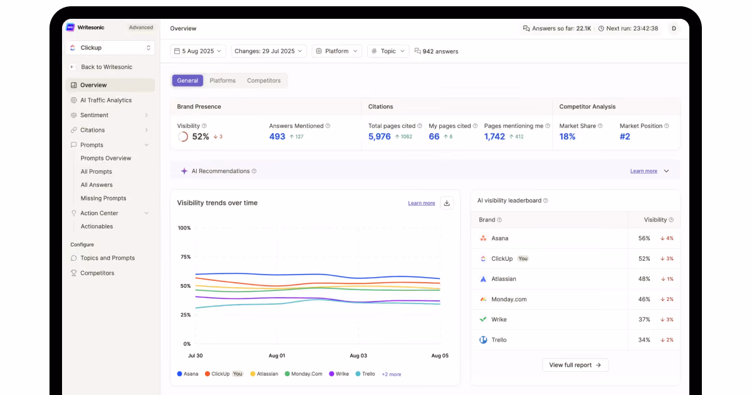Click the Next run clock icon

tap(601, 28)
